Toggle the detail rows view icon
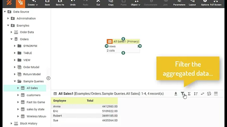Image resolution: width=227 pixels, height=127 pixels. coord(216,94)
